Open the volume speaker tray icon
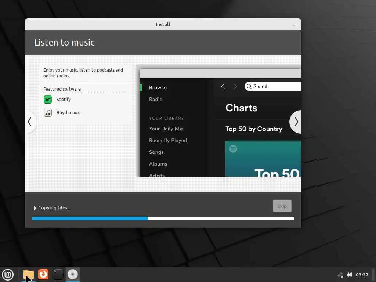 click(349, 275)
